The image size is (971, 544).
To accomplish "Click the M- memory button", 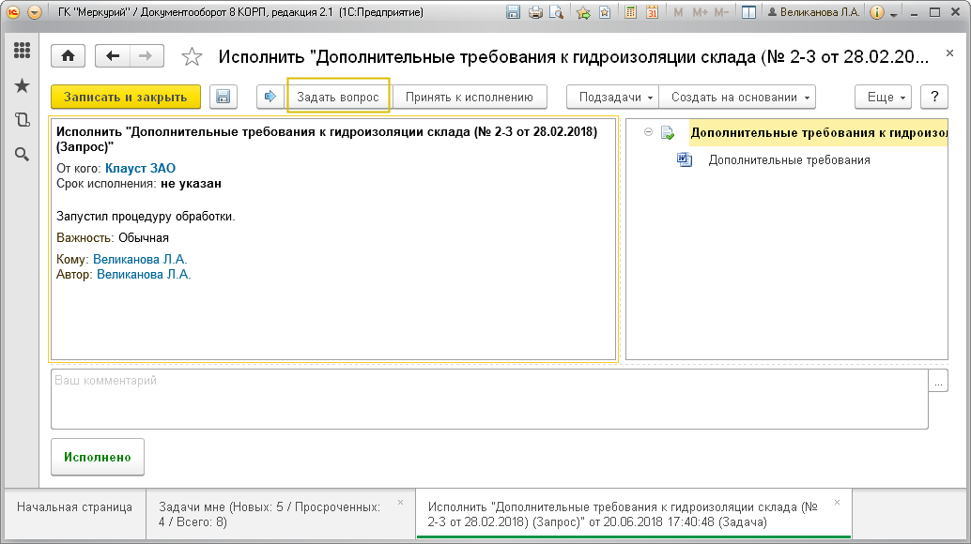I will 721,12.
